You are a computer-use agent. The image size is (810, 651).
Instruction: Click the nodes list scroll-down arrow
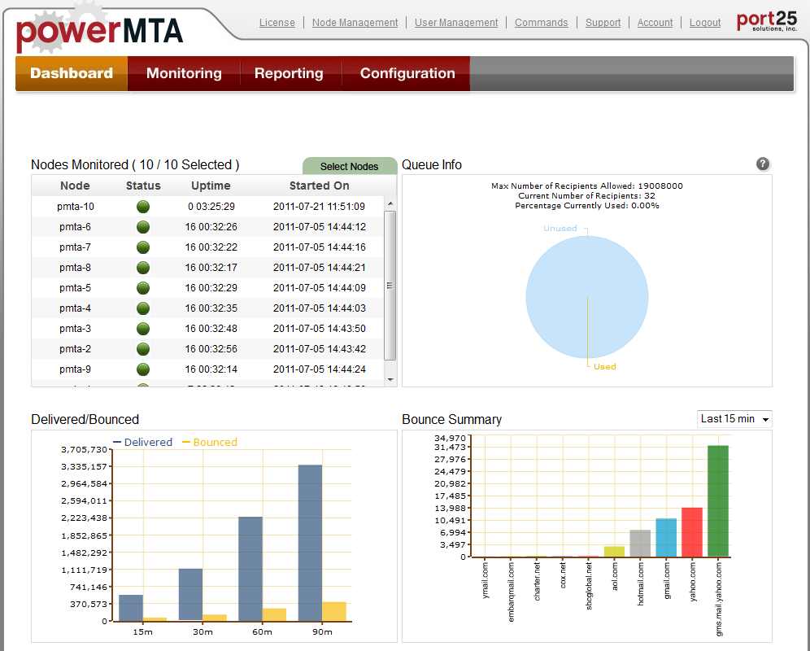(x=390, y=379)
